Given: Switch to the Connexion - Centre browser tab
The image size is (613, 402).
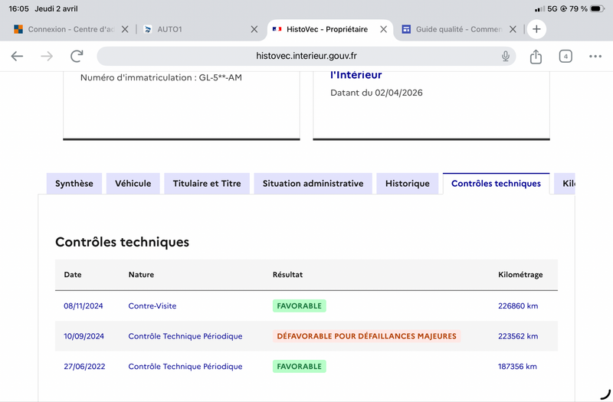Looking at the screenshot, I should click(x=69, y=29).
